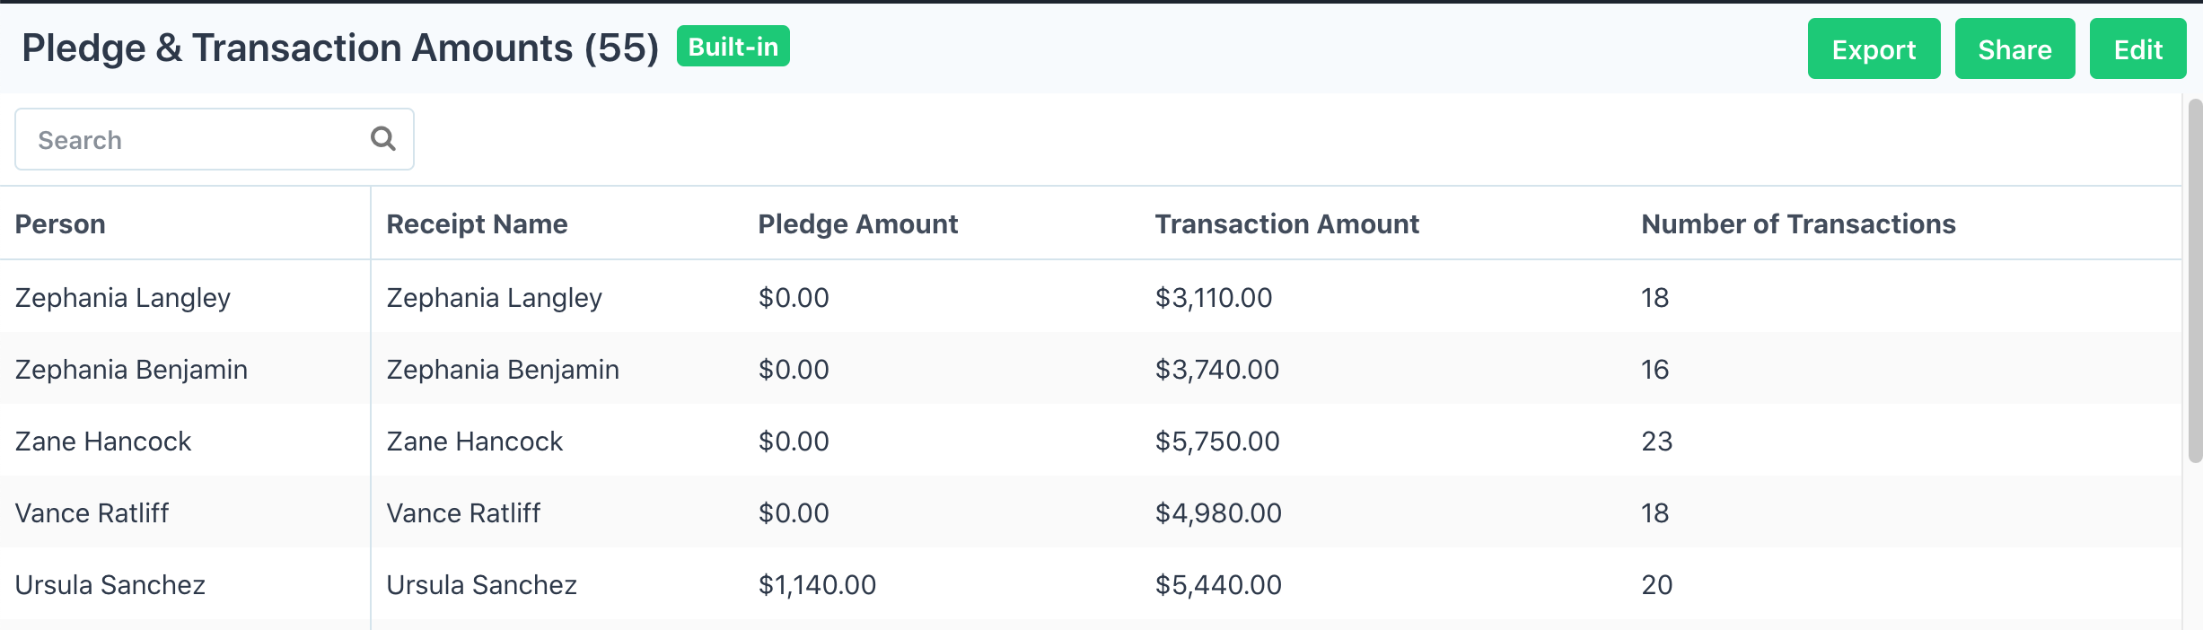Screen dimensions: 2203x630
Task: Click Zane Hancock transaction amount $5,750.00
Action: 1217,441
